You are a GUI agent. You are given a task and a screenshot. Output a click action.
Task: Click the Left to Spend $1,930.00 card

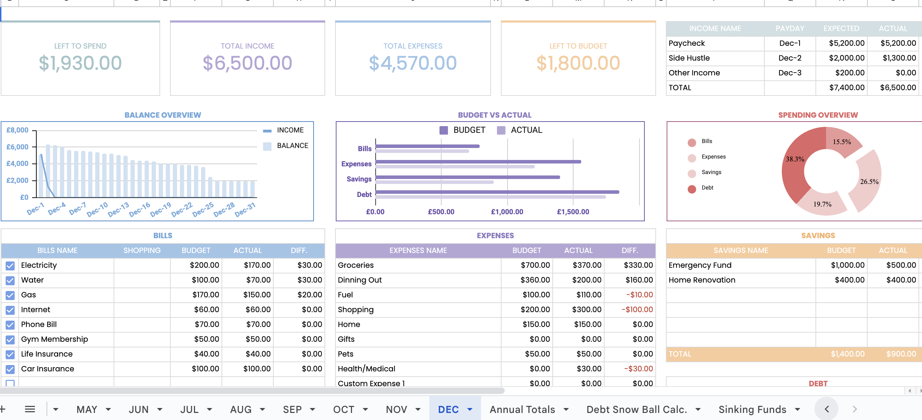(x=80, y=58)
